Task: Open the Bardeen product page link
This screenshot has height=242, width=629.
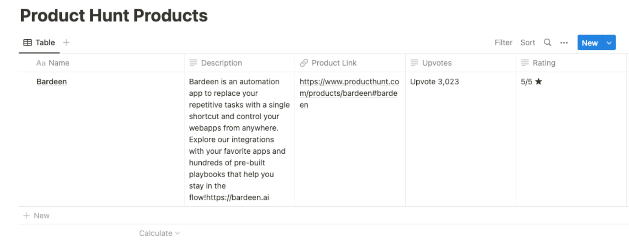Action: click(51, 82)
